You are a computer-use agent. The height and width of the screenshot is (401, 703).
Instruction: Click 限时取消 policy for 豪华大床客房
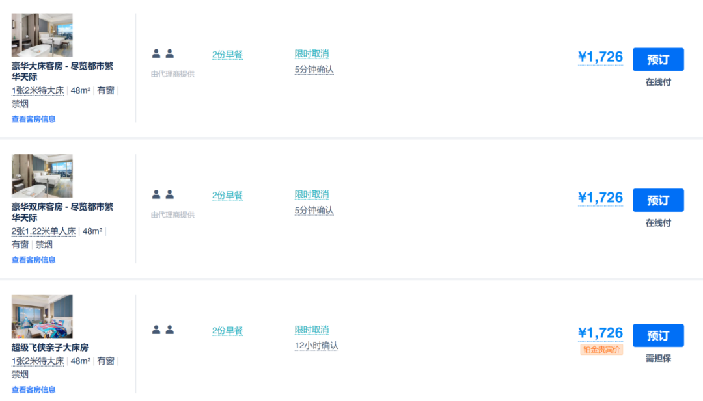click(x=312, y=54)
